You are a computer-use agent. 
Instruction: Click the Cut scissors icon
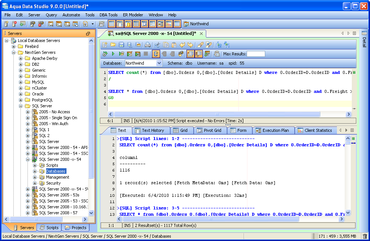[157, 45]
